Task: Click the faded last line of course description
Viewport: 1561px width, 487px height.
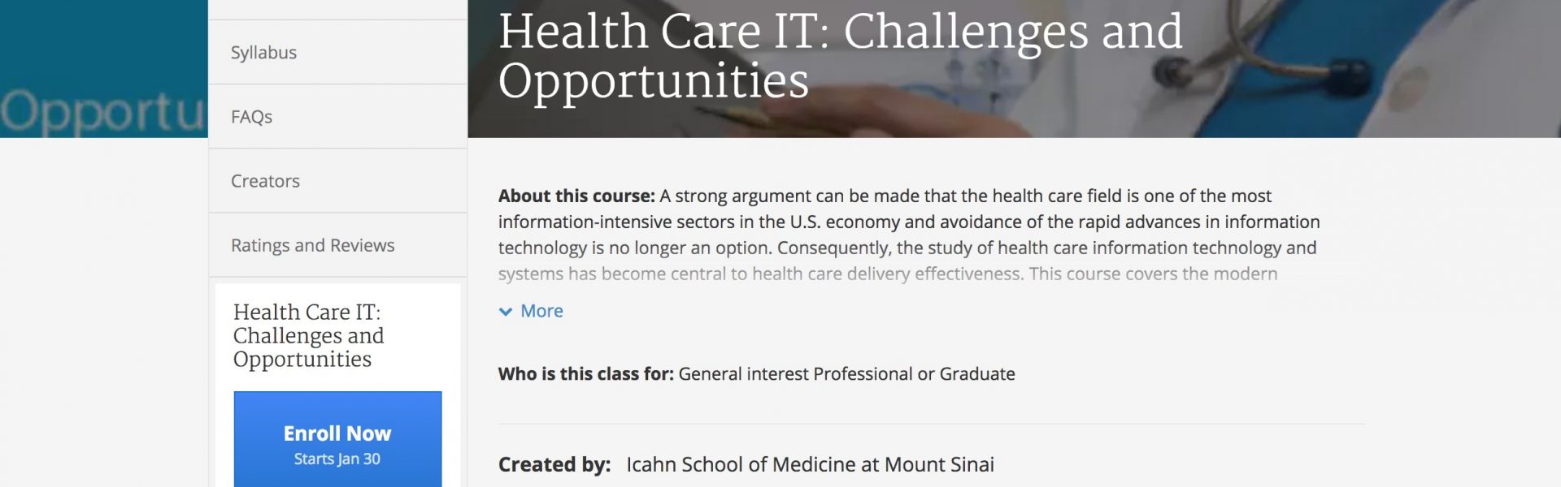Action: (x=888, y=274)
